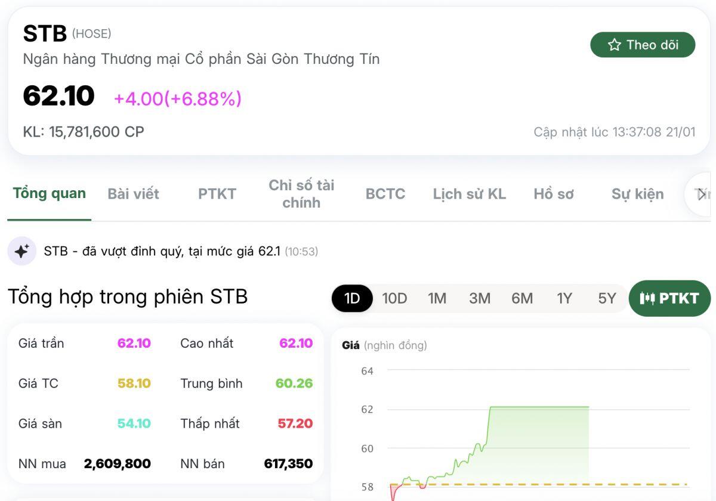This screenshot has width=716, height=501.
Task: Click the Theo dõi follow button
Action: click(643, 44)
